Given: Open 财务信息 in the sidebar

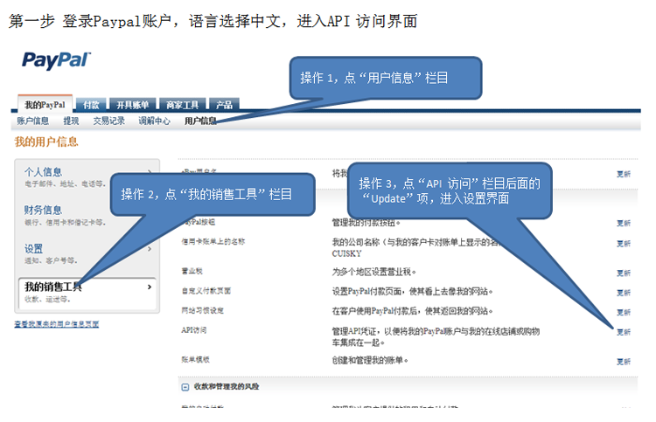Looking at the screenshot, I should click(x=43, y=210).
